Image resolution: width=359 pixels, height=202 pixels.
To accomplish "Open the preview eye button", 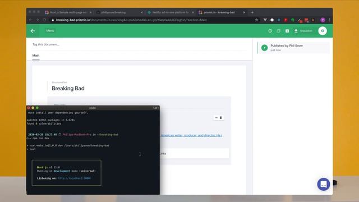I will click(323, 31).
